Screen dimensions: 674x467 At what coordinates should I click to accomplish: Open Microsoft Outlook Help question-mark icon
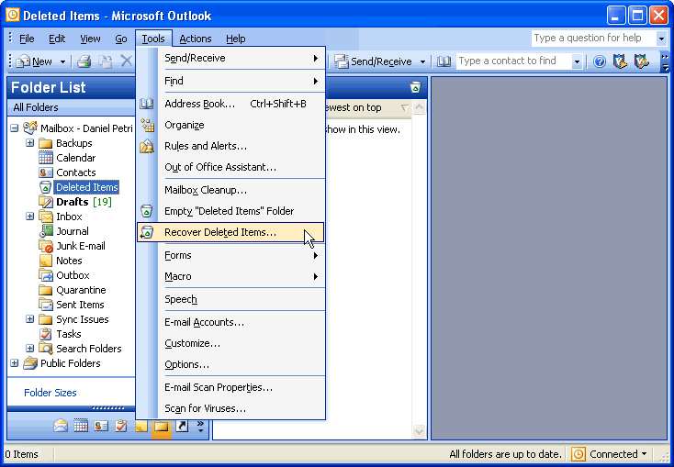pyautogui.click(x=600, y=61)
